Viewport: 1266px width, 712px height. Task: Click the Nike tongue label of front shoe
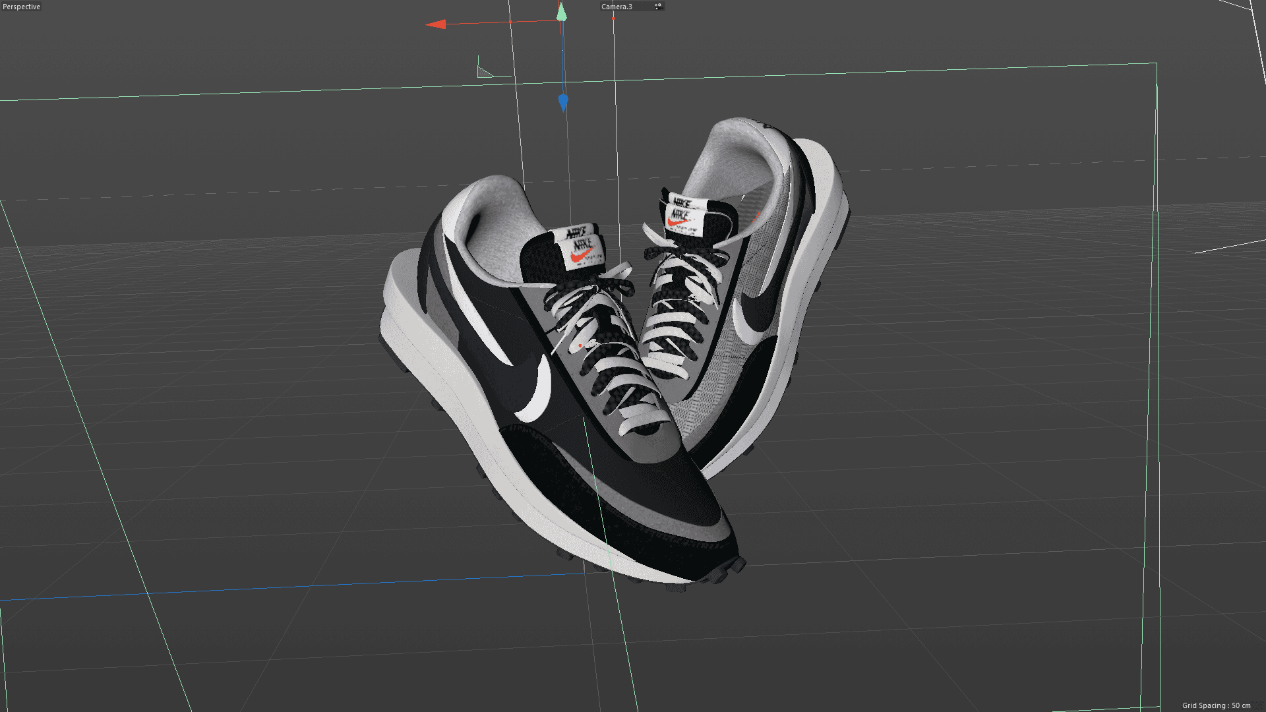tap(582, 249)
